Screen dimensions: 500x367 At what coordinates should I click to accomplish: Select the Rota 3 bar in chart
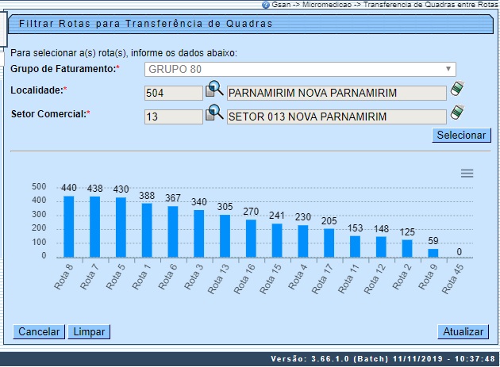199,234
